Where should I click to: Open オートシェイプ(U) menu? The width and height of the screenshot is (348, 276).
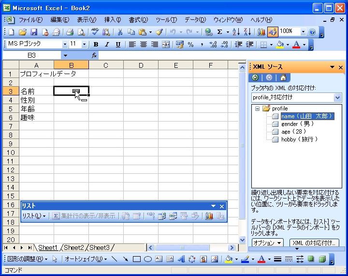pos(86,259)
